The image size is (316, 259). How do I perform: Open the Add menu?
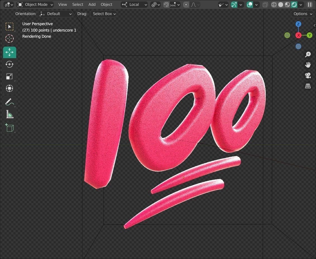click(92, 4)
